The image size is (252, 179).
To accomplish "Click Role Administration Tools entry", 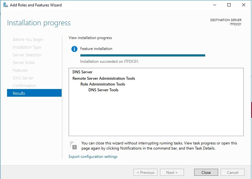I will click(103, 84).
